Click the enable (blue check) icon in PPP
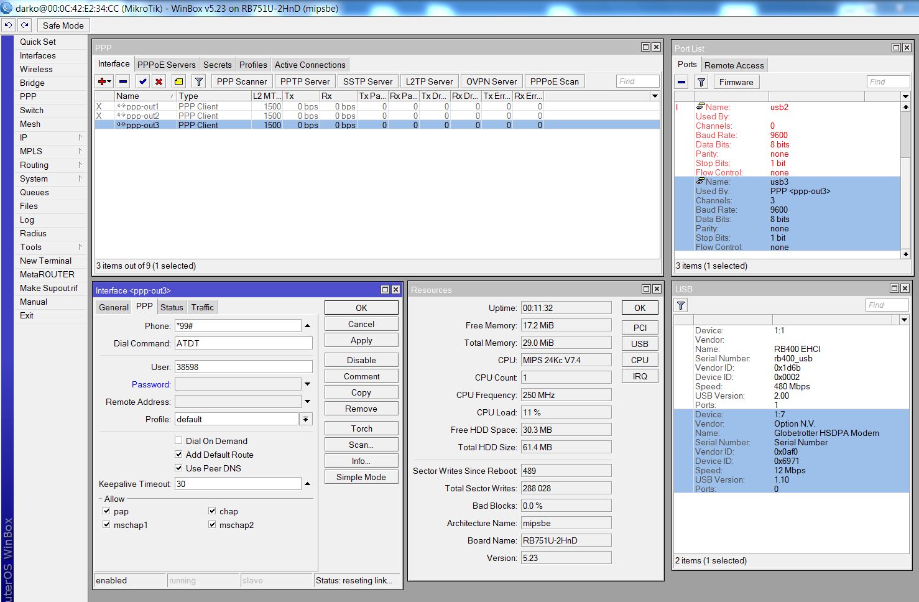The width and height of the screenshot is (919, 602). (x=142, y=81)
